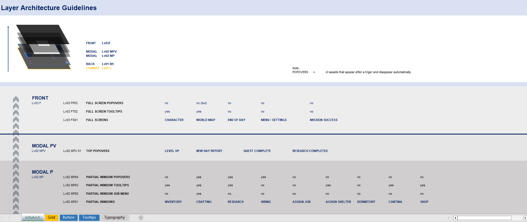527x222 pixels.
Task: Select the CHARACTER cell
Action: coord(174,120)
